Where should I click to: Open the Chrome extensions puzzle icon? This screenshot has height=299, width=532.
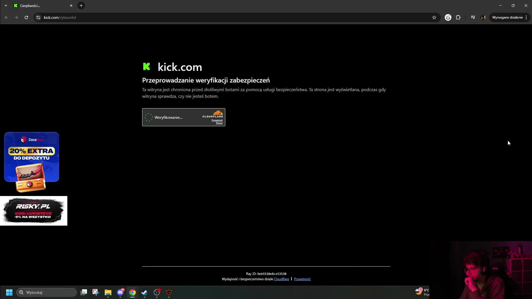[x=458, y=17]
